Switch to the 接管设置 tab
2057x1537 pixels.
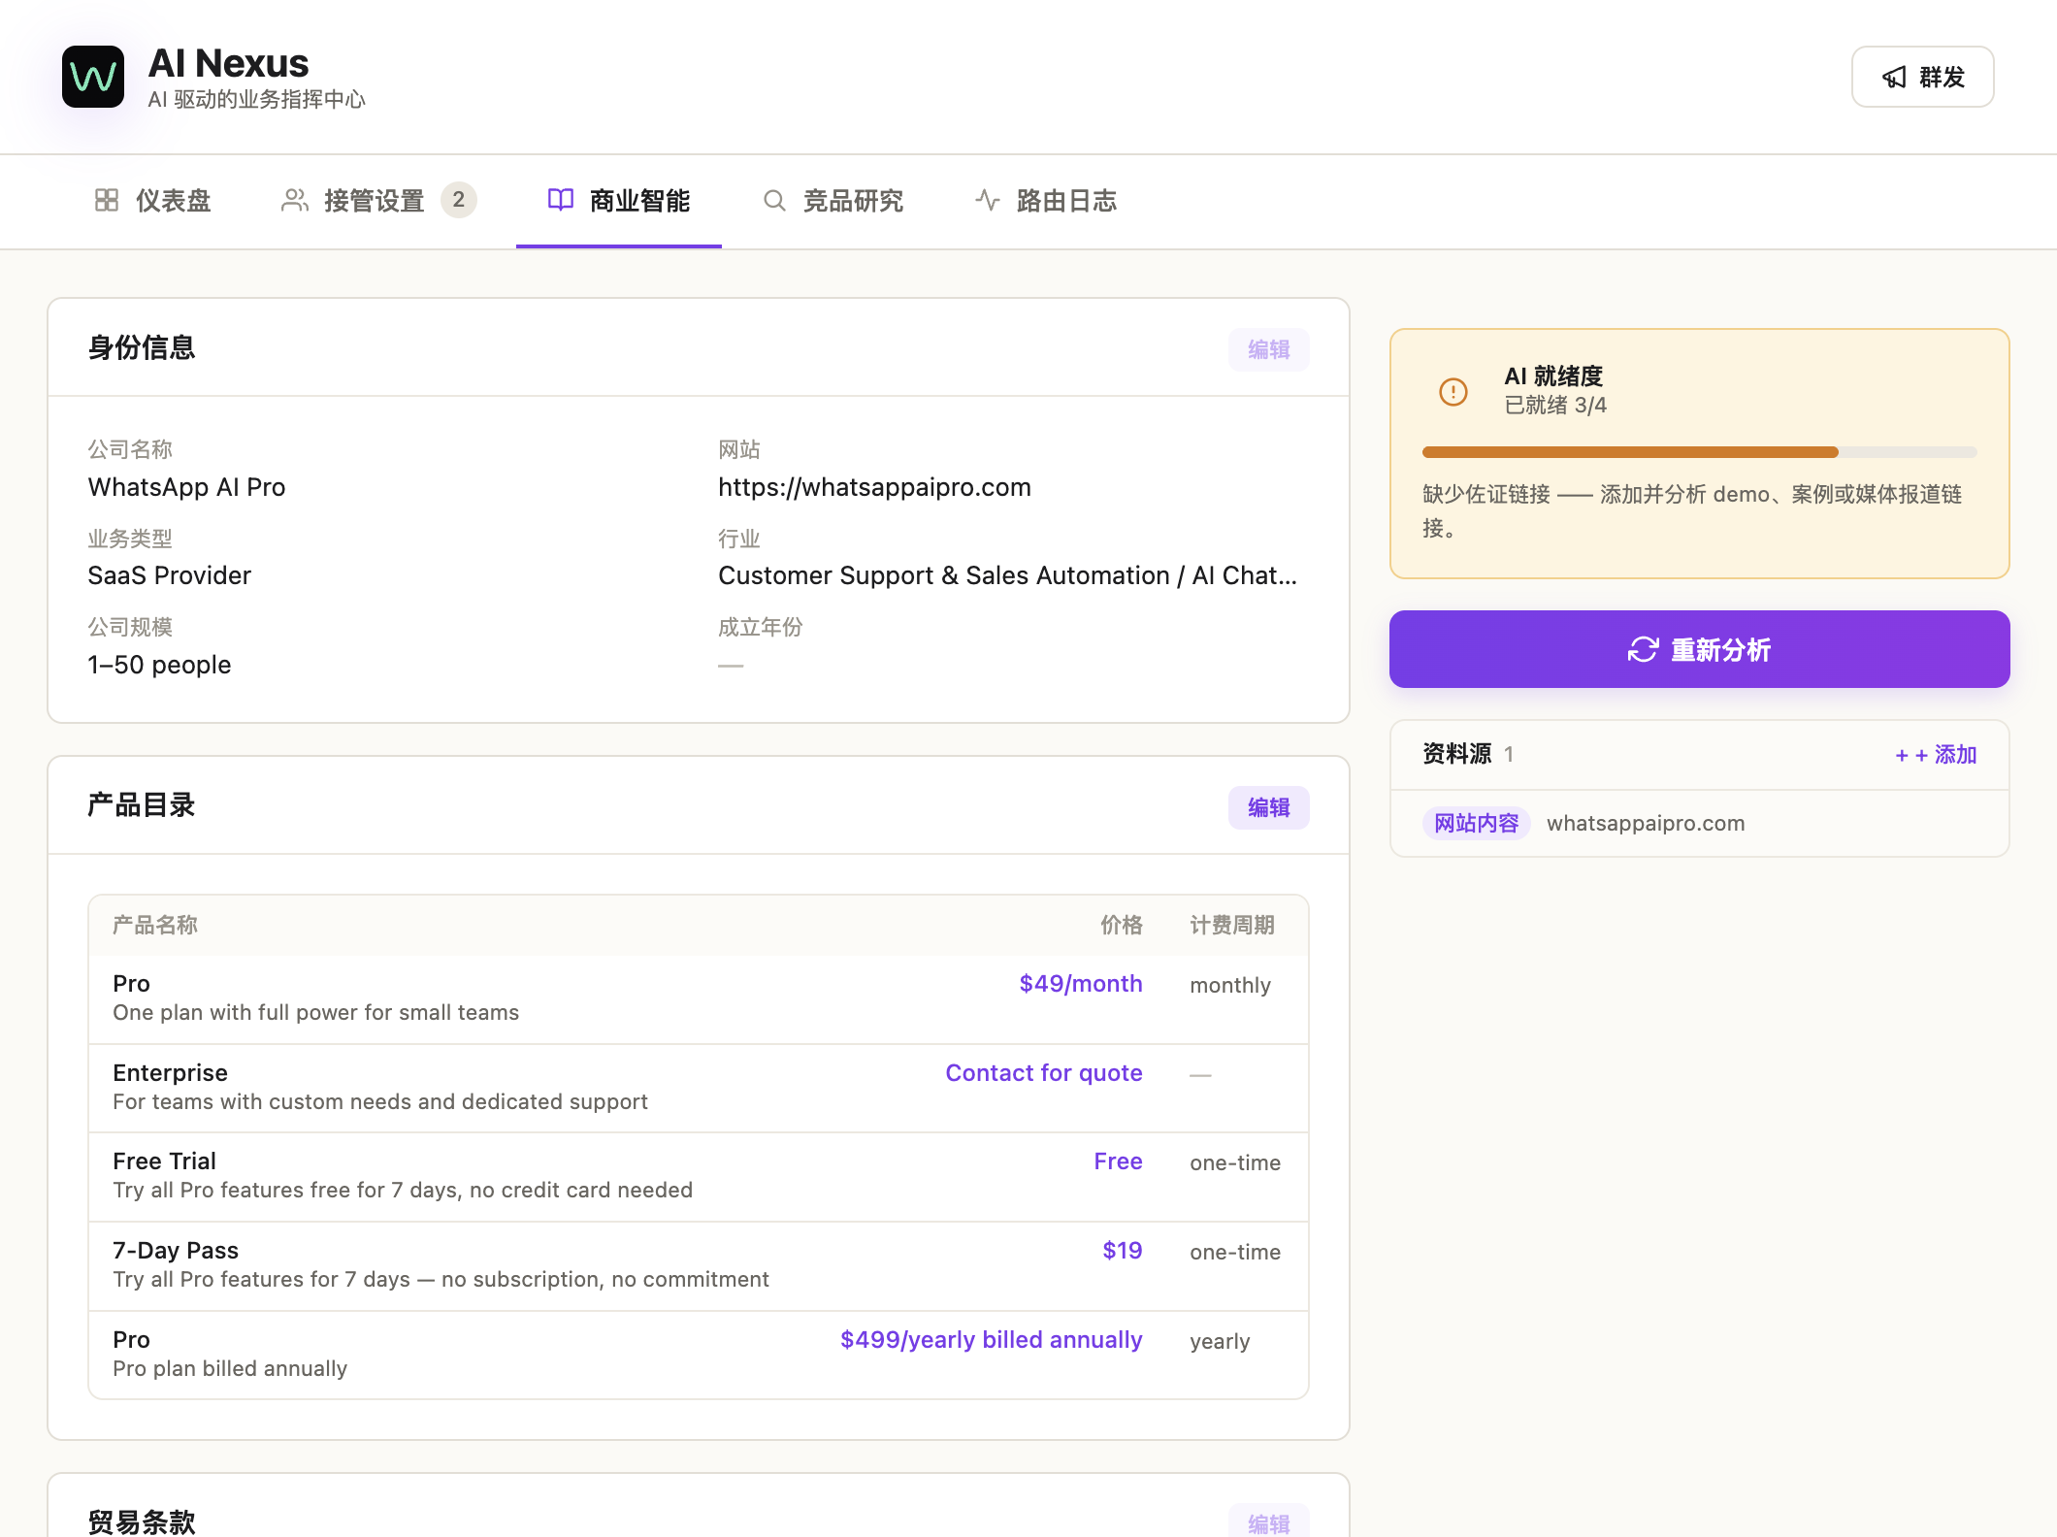[x=379, y=201]
